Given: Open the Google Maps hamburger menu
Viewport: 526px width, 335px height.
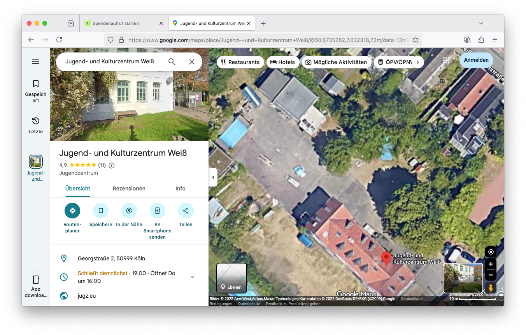Looking at the screenshot, I should point(36,62).
